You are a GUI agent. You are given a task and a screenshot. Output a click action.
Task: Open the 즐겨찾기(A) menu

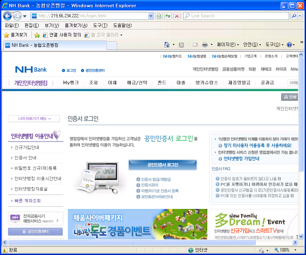tap(76, 25)
